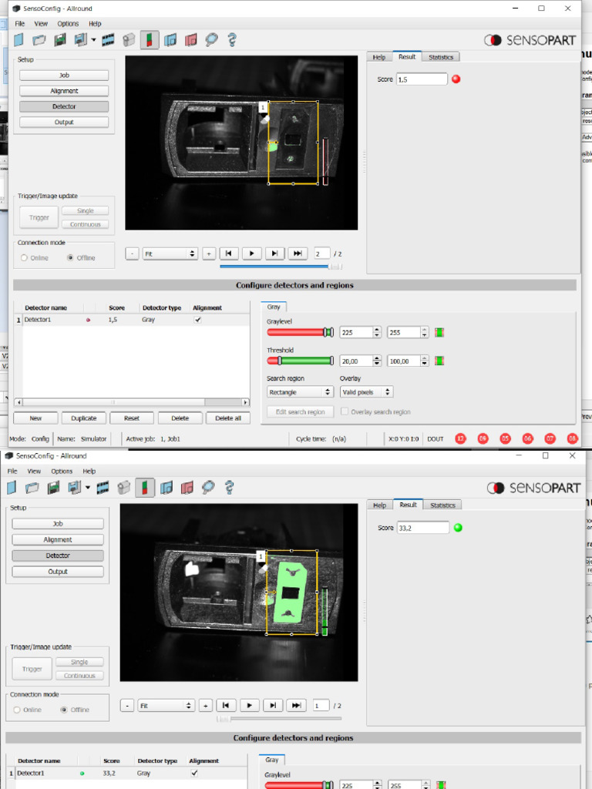Switch to the Statistics tab in the upper window
The image size is (592, 789).
pos(441,57)
